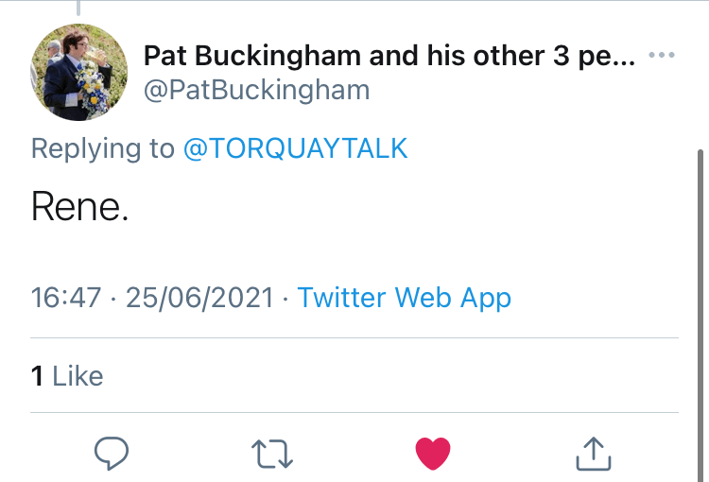Click the vertical scrollbar on the right edge
Screen dimensions: 709x482
click(700, 236)
